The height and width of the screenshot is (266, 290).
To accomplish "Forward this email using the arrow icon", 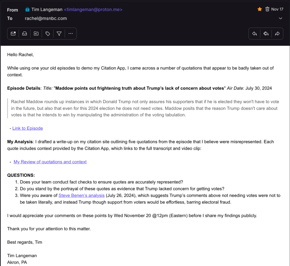I will pyautogui.click(x=277, y=34).
